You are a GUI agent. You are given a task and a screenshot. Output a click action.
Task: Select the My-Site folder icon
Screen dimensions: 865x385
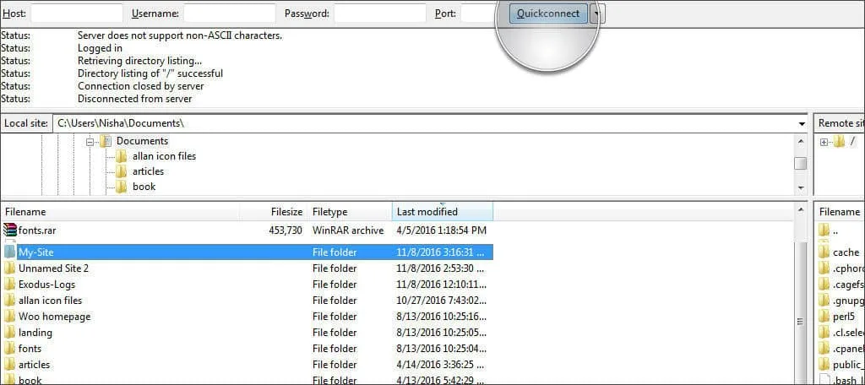(9, 252)
